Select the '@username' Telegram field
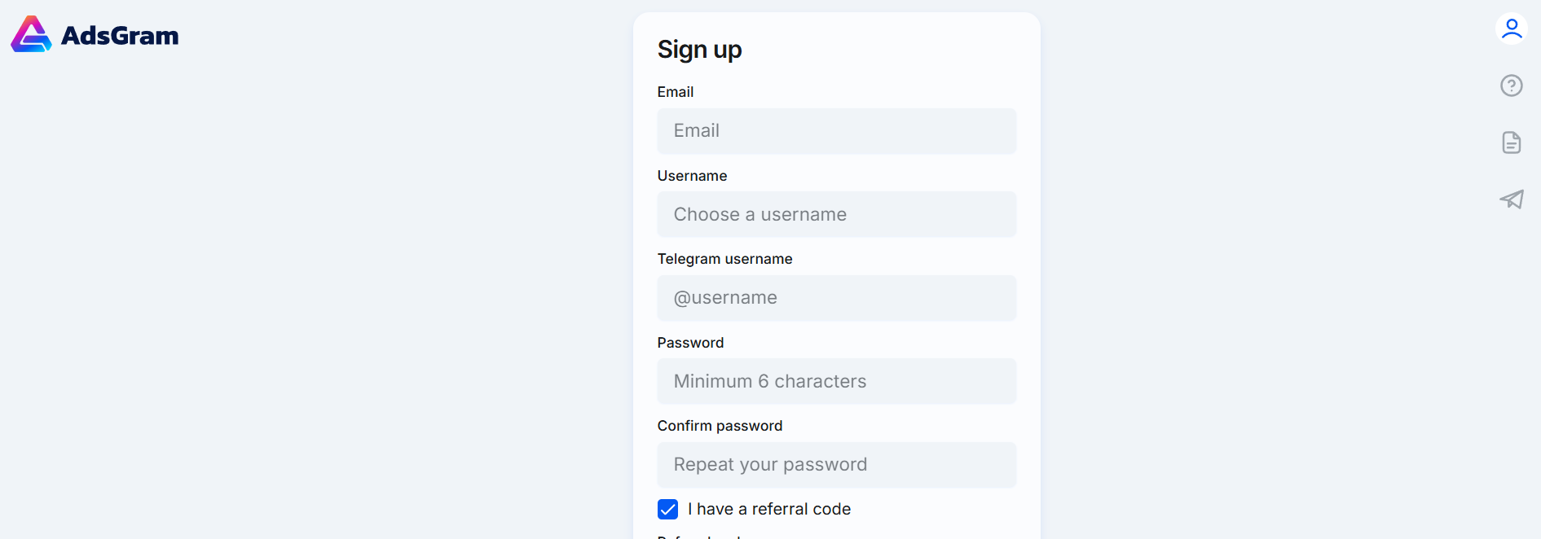Image resolution: width=1541 pixels, height=539 pixels. pyautogui.click(x=837, y=298)
